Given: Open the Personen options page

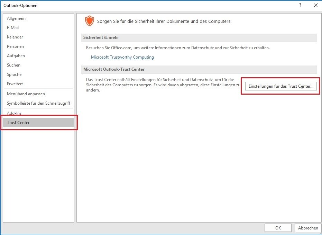Looking at the screenshot, I should [x=38, y=46].
